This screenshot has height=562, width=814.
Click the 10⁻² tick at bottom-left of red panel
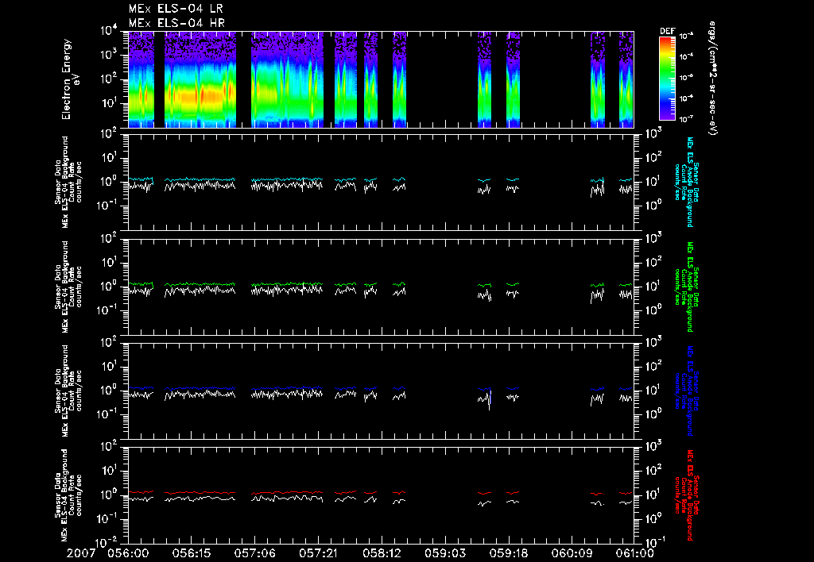[107, 542]
